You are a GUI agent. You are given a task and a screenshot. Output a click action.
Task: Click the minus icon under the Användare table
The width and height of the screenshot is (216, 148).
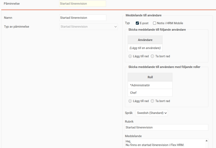point(152,56)
